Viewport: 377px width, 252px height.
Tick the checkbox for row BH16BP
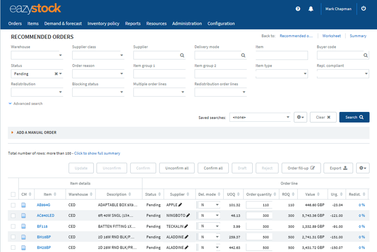coord(13,237)
